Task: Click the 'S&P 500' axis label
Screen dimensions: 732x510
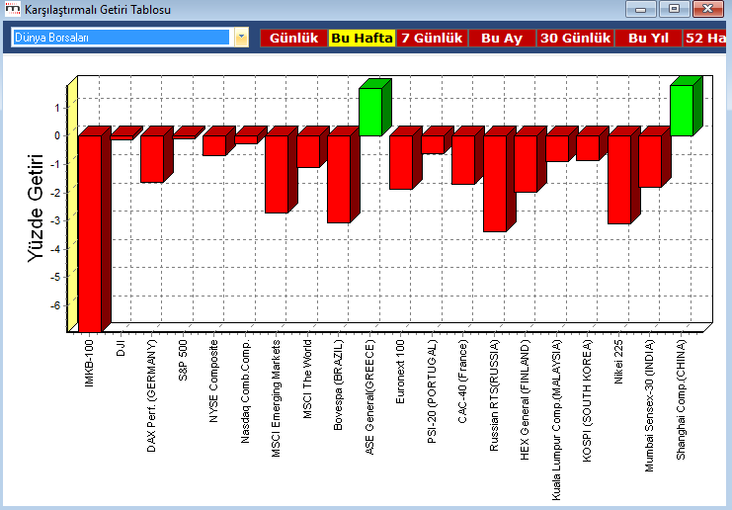Action: [x=183, y=360]
